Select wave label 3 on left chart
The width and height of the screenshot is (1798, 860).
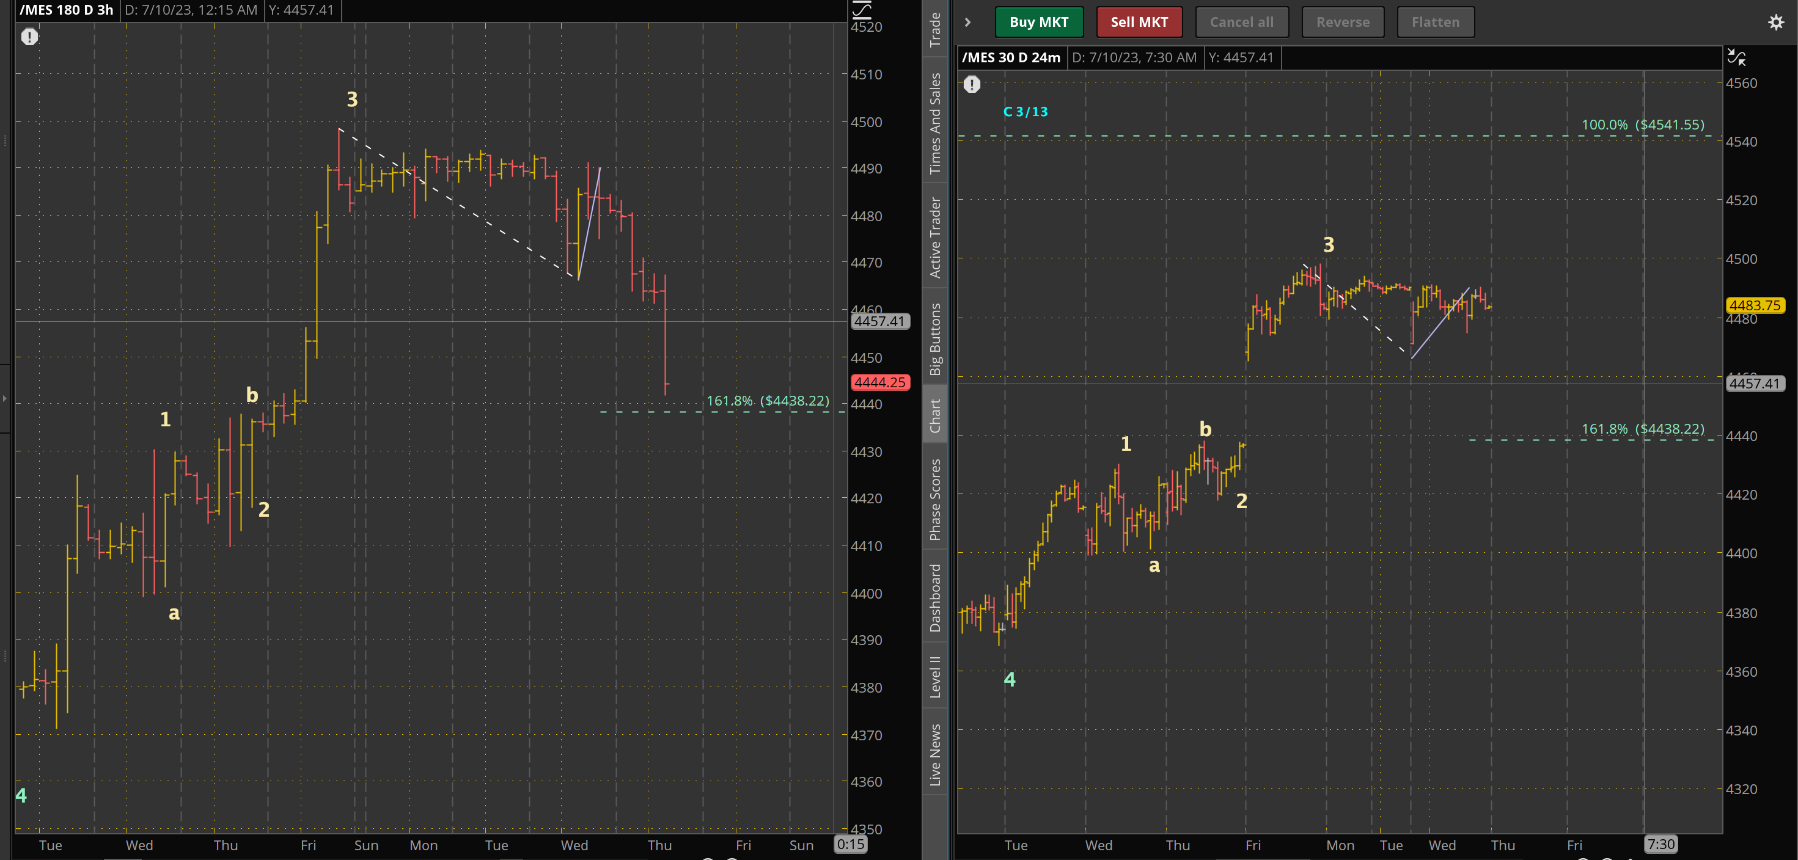point(353,100)
